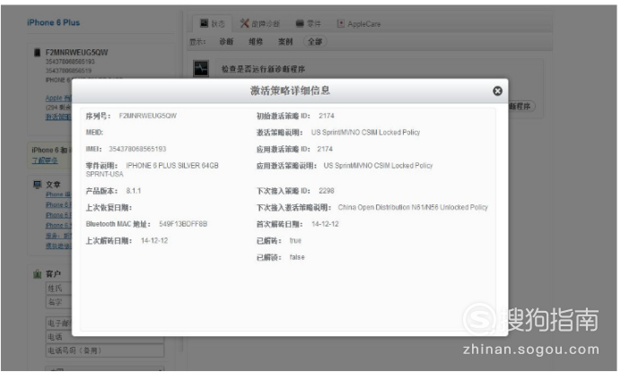Click the 激活策略详细信息 dialog title
This screenshot has width=621, height=380.
pyautogui.click(x=290, y=91)
